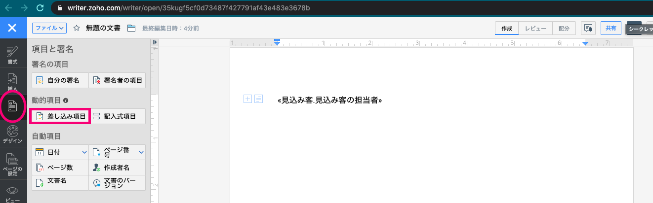
Task: Select the fields and signature panel icon
Action: (13, 106)
